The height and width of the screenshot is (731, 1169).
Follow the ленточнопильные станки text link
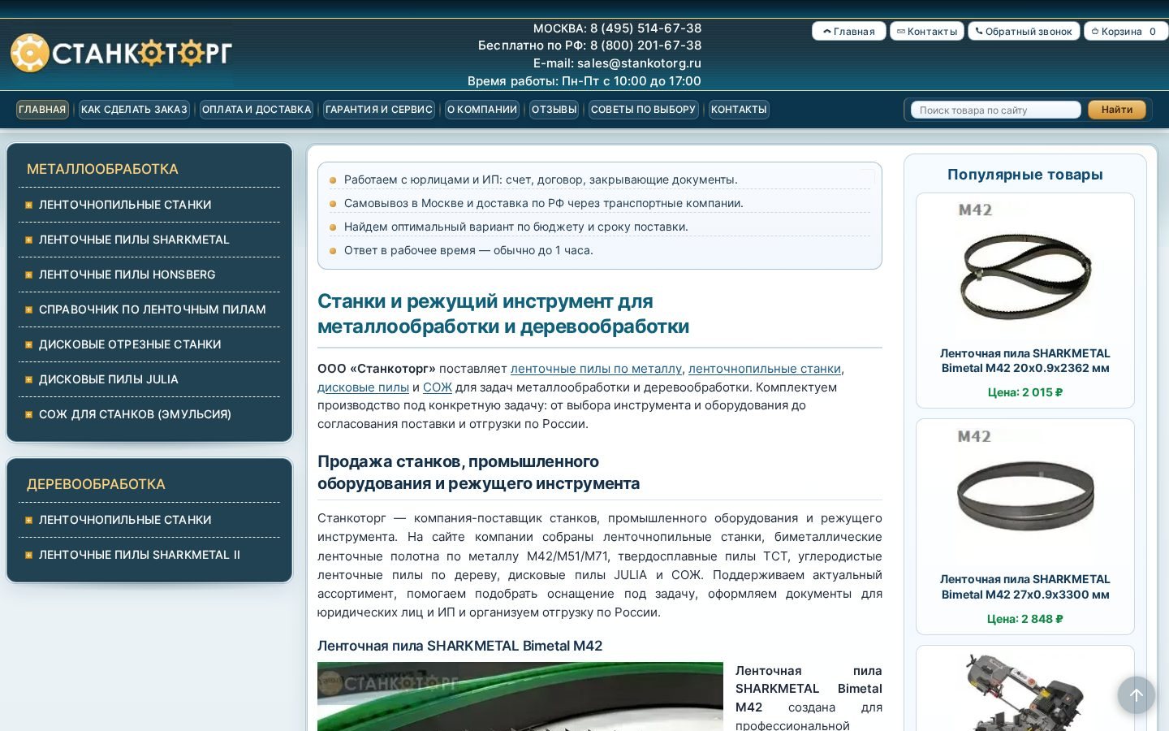pos(765,369)
